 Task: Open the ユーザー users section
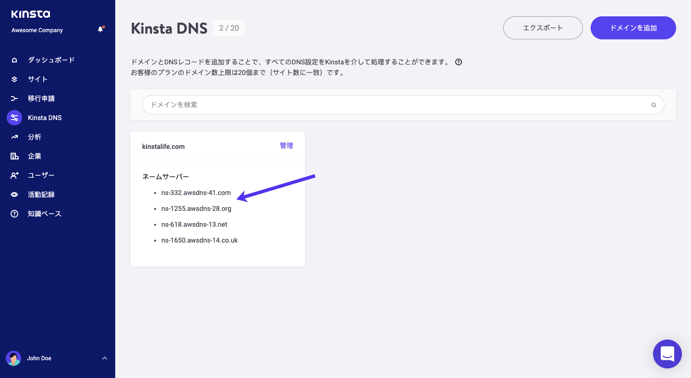click(14, 175)
